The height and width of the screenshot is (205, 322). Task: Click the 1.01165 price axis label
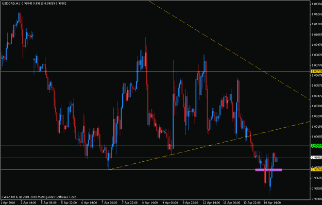pyautogui.click(x=317, y=24)
